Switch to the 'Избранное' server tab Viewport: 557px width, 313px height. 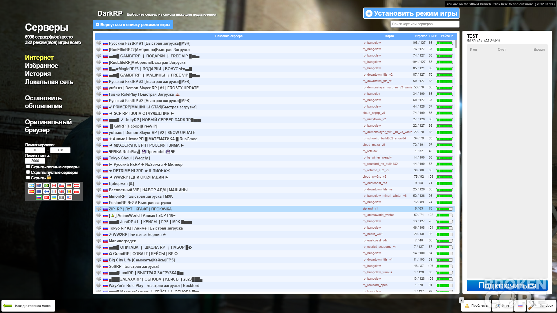click(x=41, y=65)
